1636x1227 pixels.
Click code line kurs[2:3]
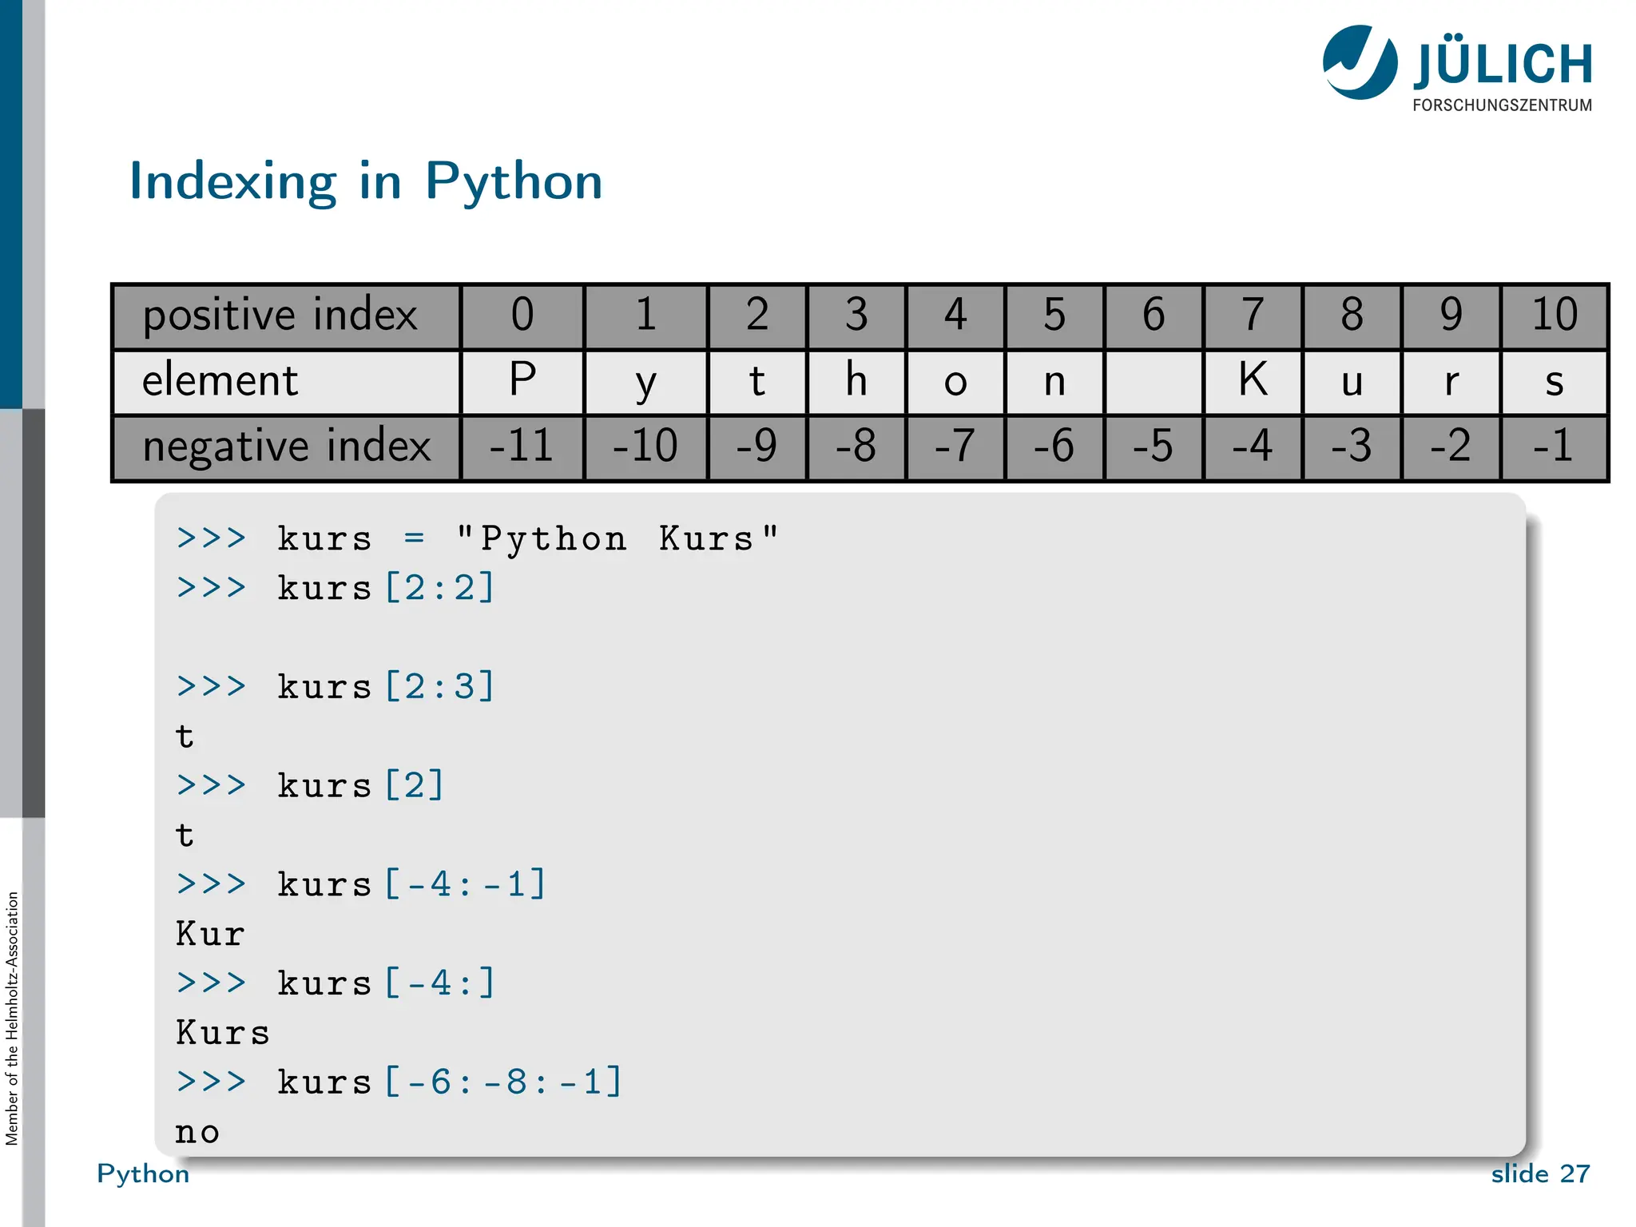pos(336,688)
